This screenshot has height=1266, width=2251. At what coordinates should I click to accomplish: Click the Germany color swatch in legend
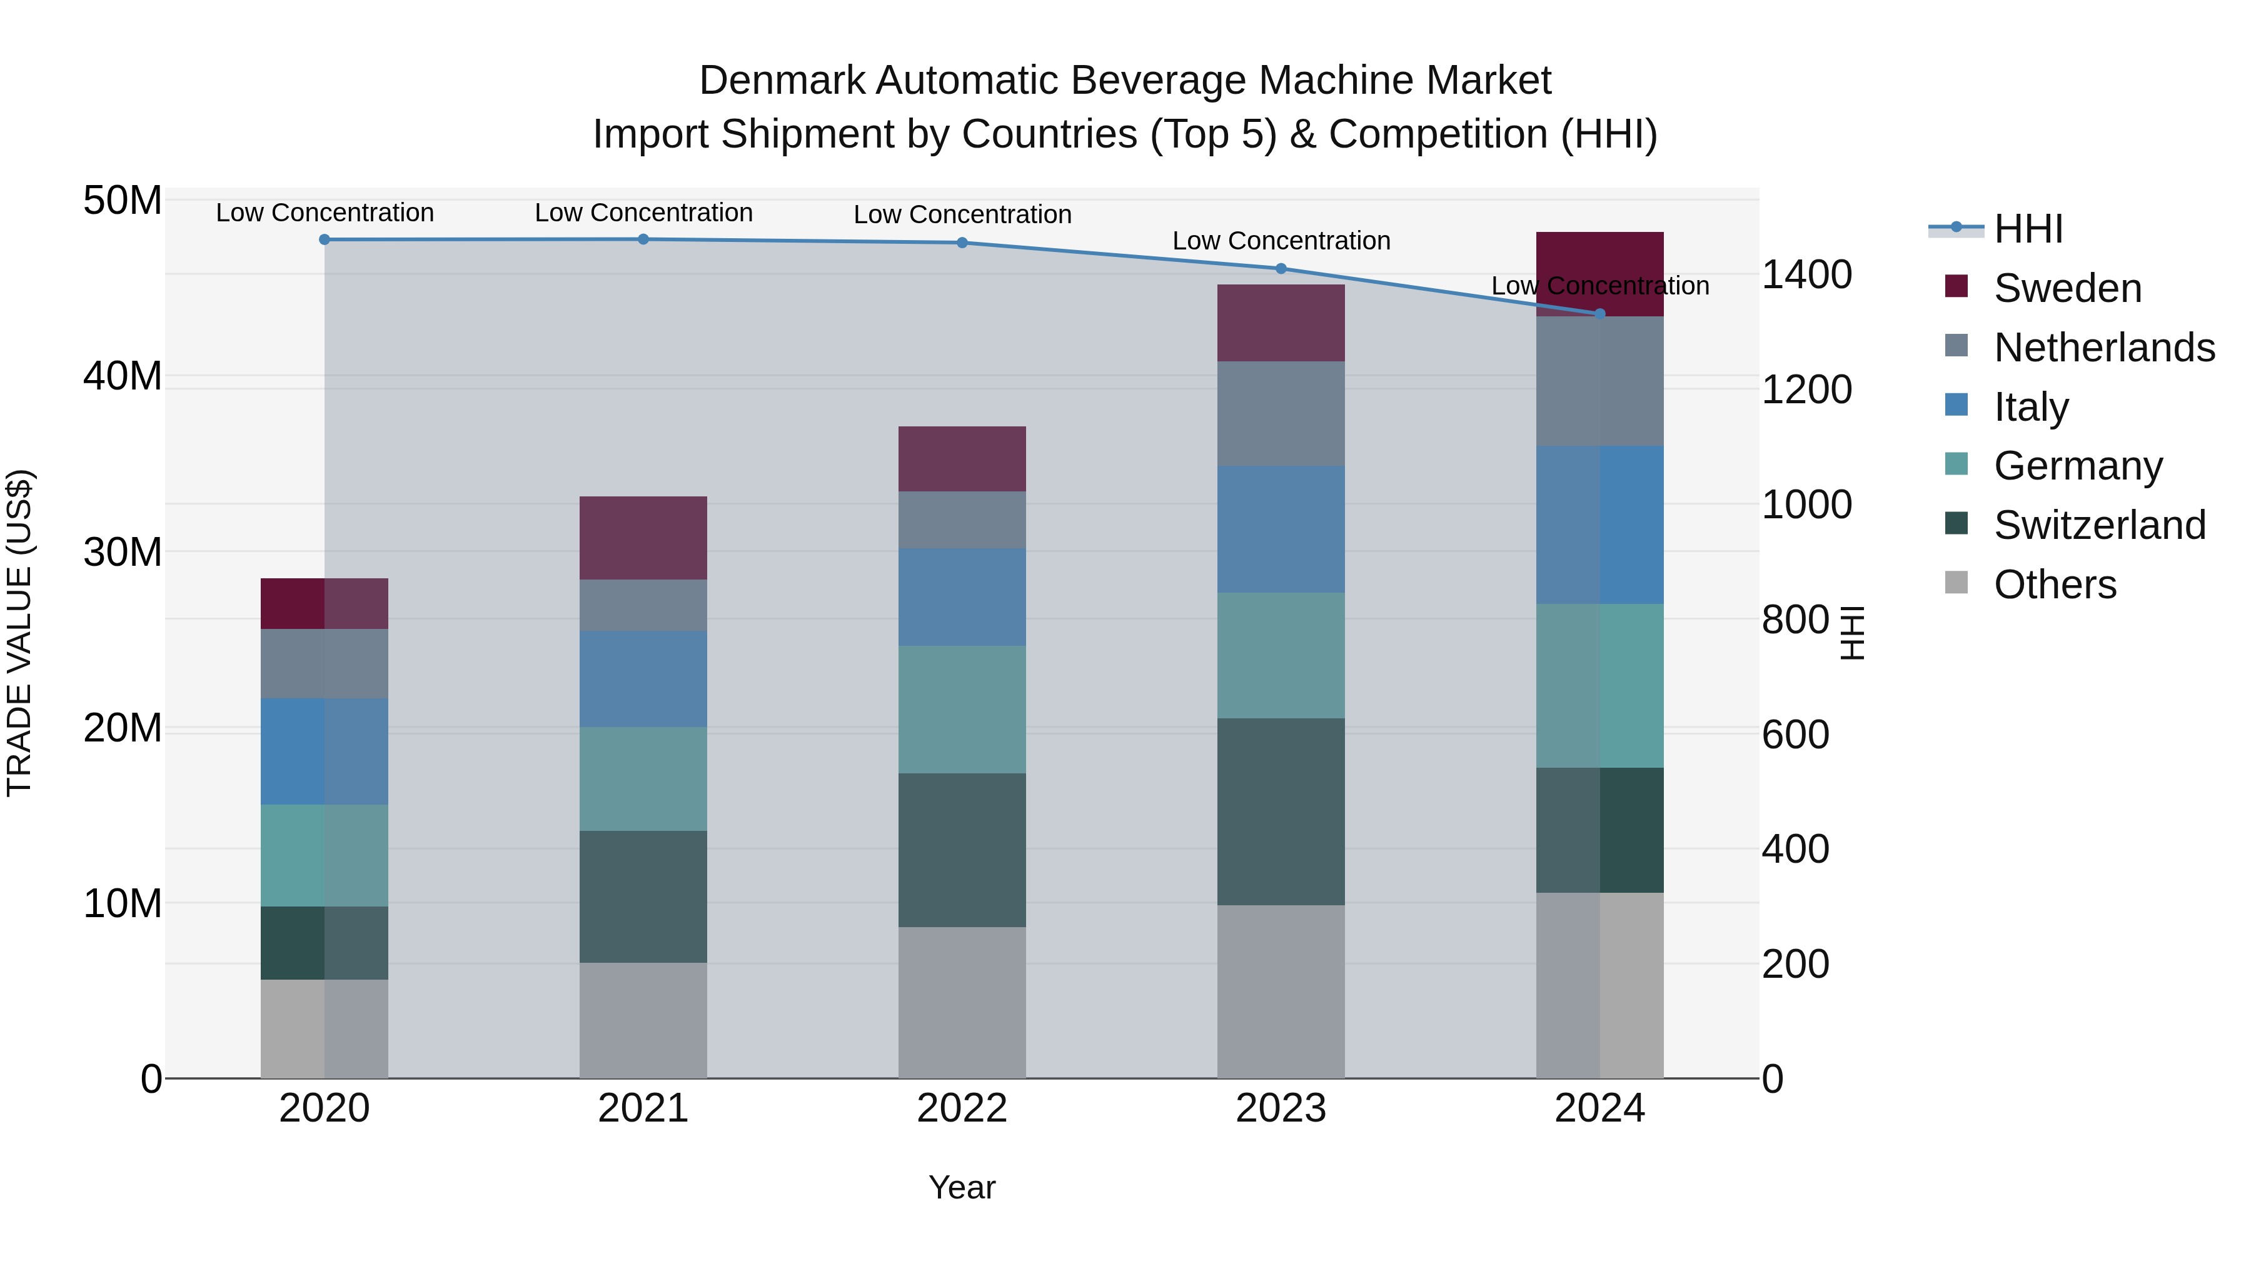(x=1956, y=465)
